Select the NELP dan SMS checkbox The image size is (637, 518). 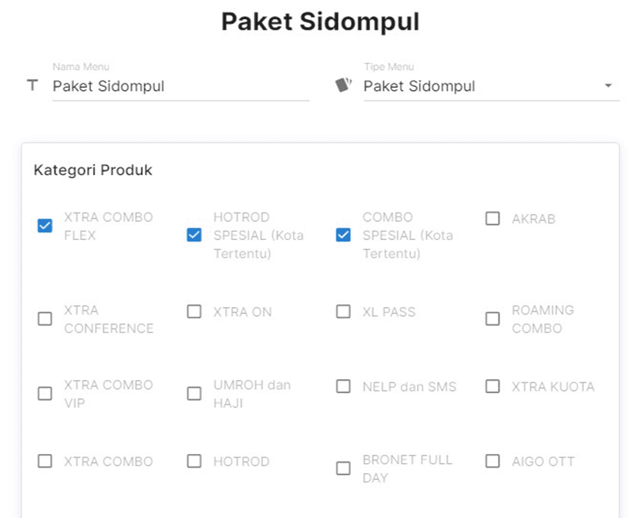pyautogui.click(x=343, y=386)
